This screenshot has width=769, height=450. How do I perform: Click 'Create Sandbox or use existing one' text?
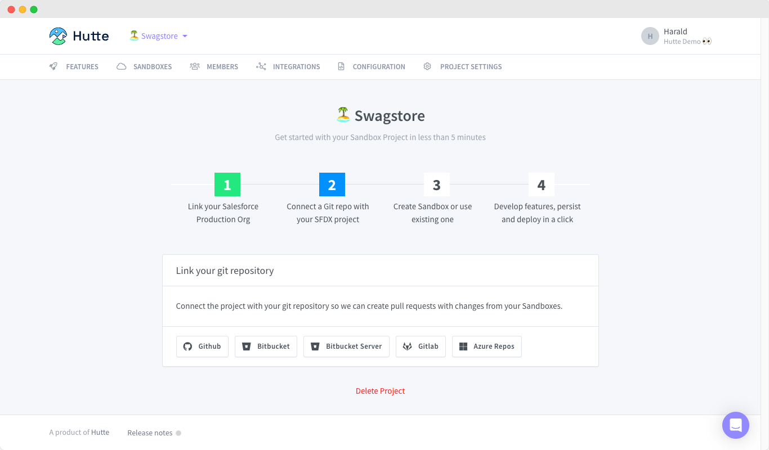(x=433, y=213)
